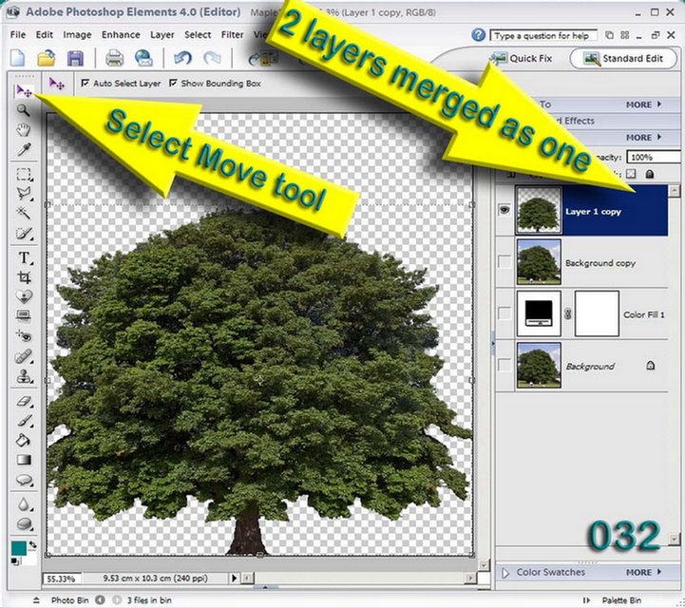Image resolution: width=685 pixels, height=608 pixels.
Task: Select the Brush tool
Action: click(24, 421)
